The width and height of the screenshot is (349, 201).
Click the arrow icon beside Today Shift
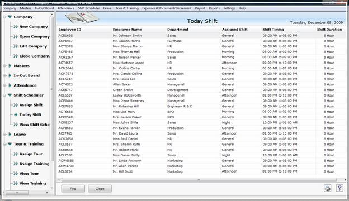[x=16, y=114]
